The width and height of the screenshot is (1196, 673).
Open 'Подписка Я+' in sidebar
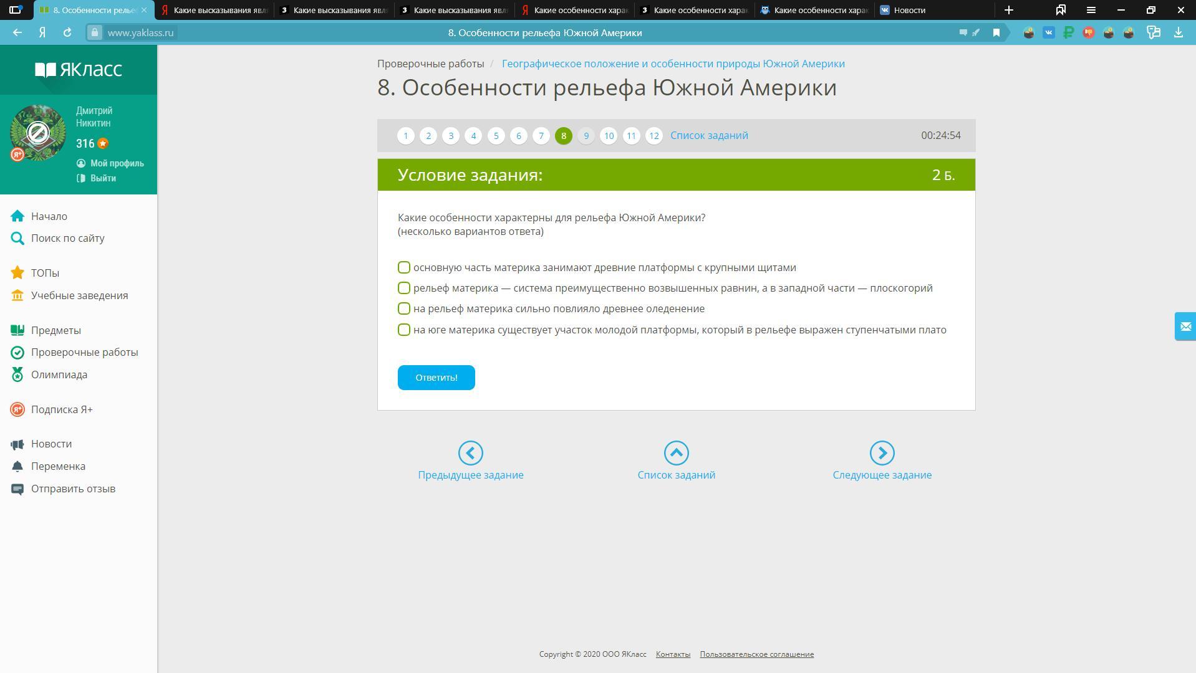pos(52,409)
